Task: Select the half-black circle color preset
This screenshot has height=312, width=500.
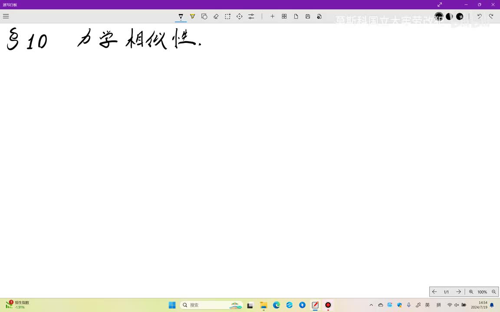Action: pyautogui.click(x=449, y=16)
